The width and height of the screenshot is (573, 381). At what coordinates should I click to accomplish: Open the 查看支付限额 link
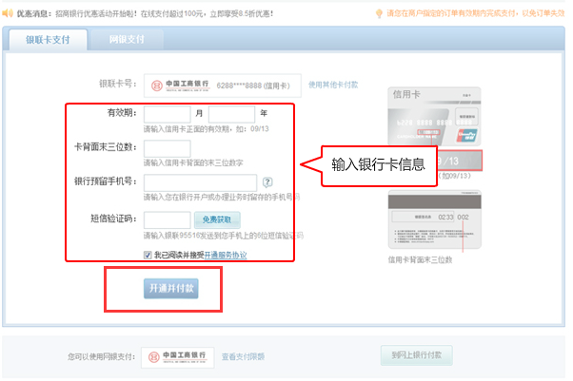click(243, 357)
